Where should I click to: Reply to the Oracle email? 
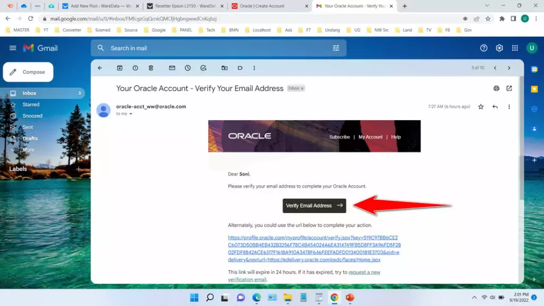pos(495,107)
